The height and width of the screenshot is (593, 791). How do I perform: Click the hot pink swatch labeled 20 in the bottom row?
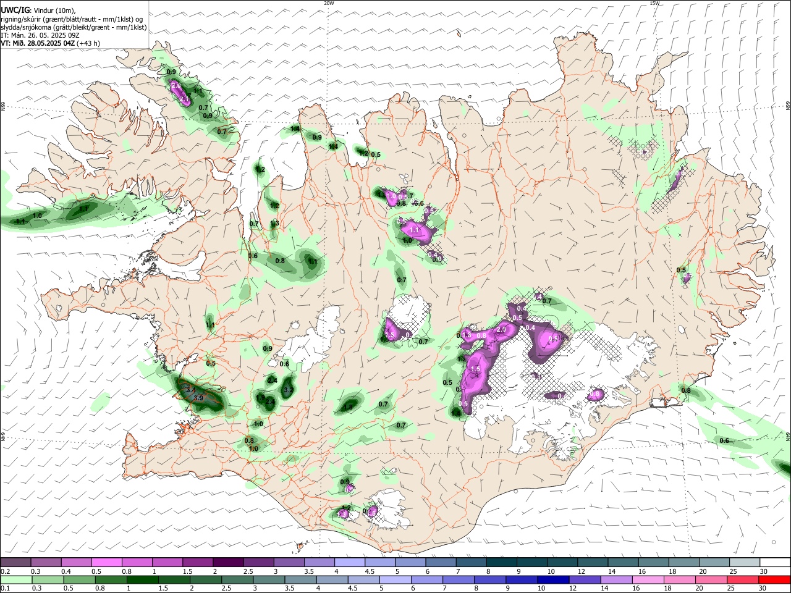[x=711, y=579]
